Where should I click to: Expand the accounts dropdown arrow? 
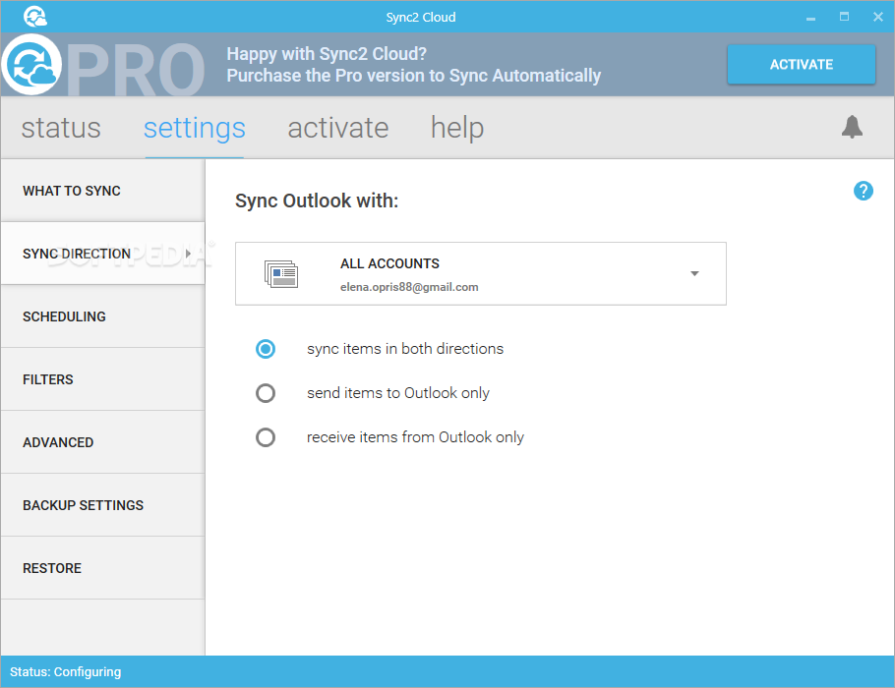pyautogui.click(x=694, y=274)
